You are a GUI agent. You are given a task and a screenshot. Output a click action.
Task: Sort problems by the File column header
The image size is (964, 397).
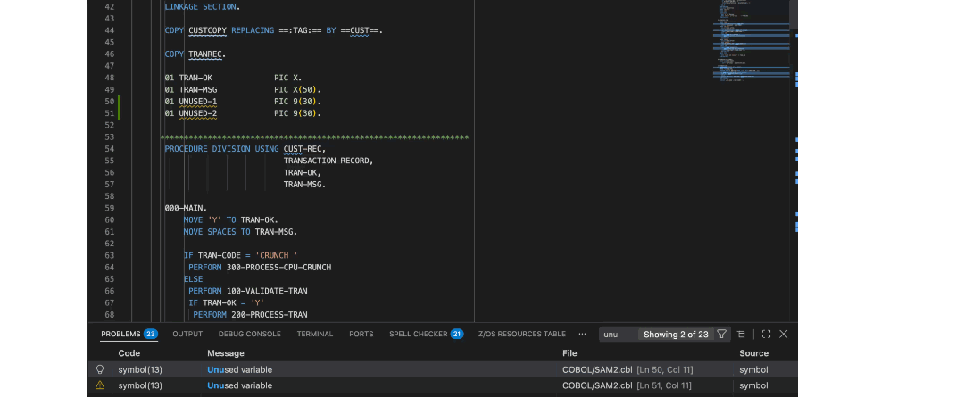tap(569, 353)
